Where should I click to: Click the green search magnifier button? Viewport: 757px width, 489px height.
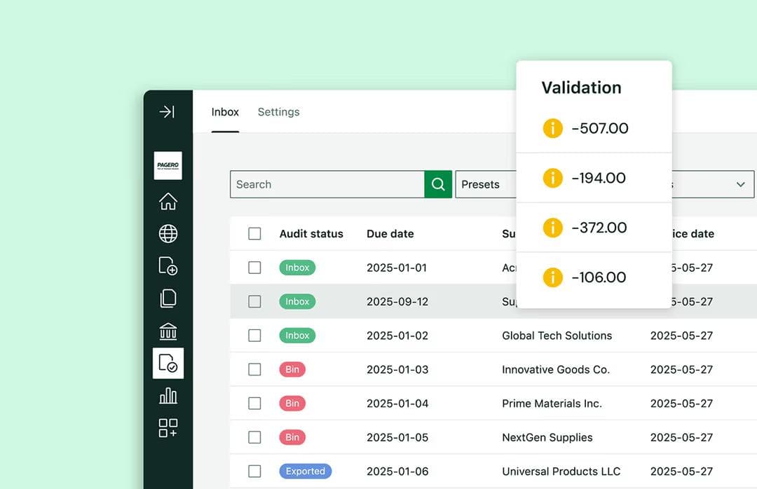pyautogui.click(x=438, y=184)
